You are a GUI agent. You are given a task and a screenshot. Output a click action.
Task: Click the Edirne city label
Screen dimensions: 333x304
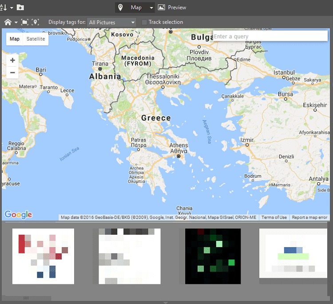tap(243, 60)
